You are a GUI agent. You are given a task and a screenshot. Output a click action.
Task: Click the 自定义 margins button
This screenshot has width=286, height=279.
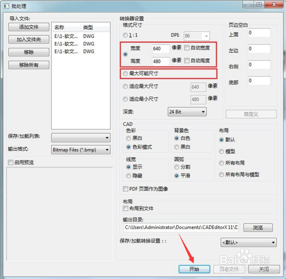click(251, 114)
